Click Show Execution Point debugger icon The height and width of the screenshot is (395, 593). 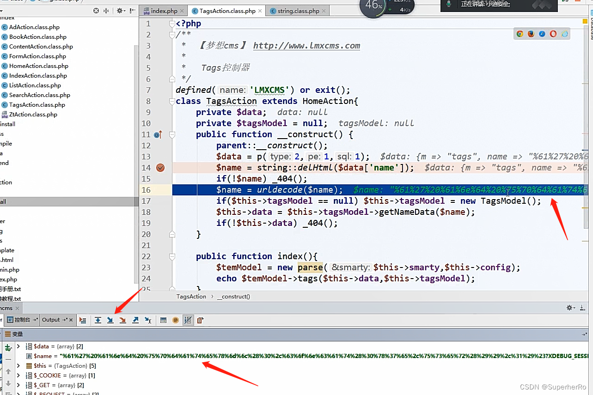[x=83, y=320]
